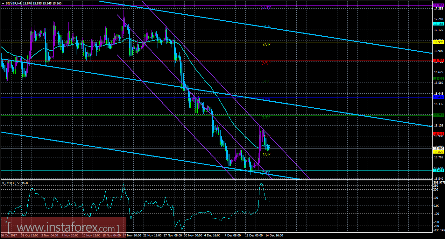The image size is (445, 239).
Task: Select the X_CCI(30) indicator label
Action: tap(9, 183)
